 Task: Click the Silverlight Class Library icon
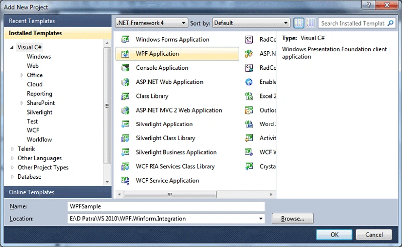[x=125, y=138]
